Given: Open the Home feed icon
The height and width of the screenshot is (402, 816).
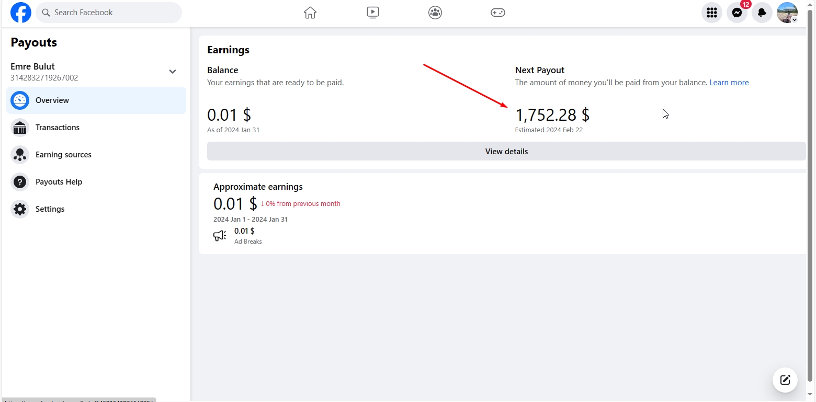Looking at the screenshot, I should 310,13.
